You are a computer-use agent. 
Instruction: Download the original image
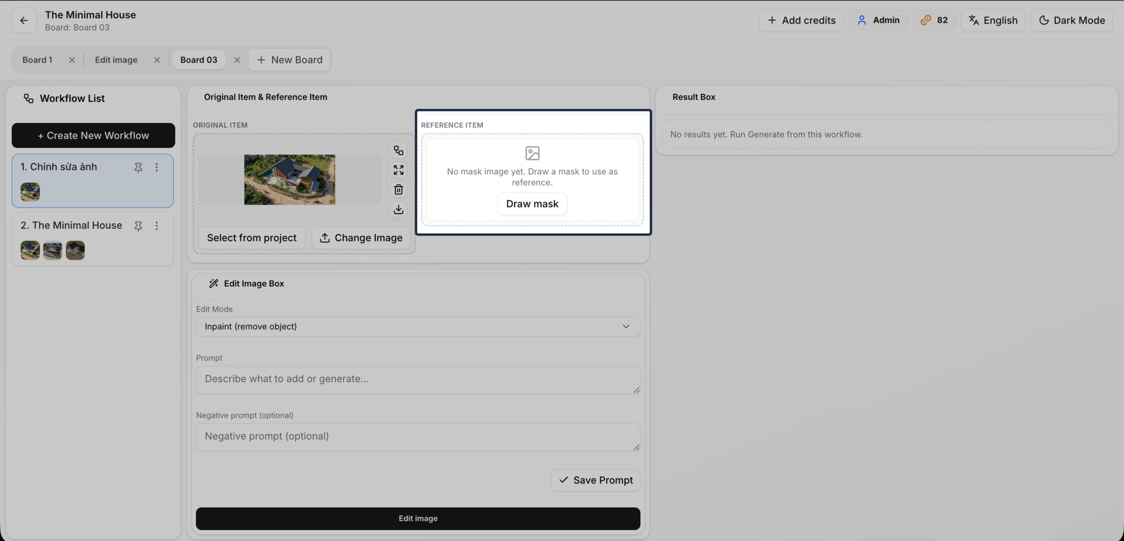(399, 209)
